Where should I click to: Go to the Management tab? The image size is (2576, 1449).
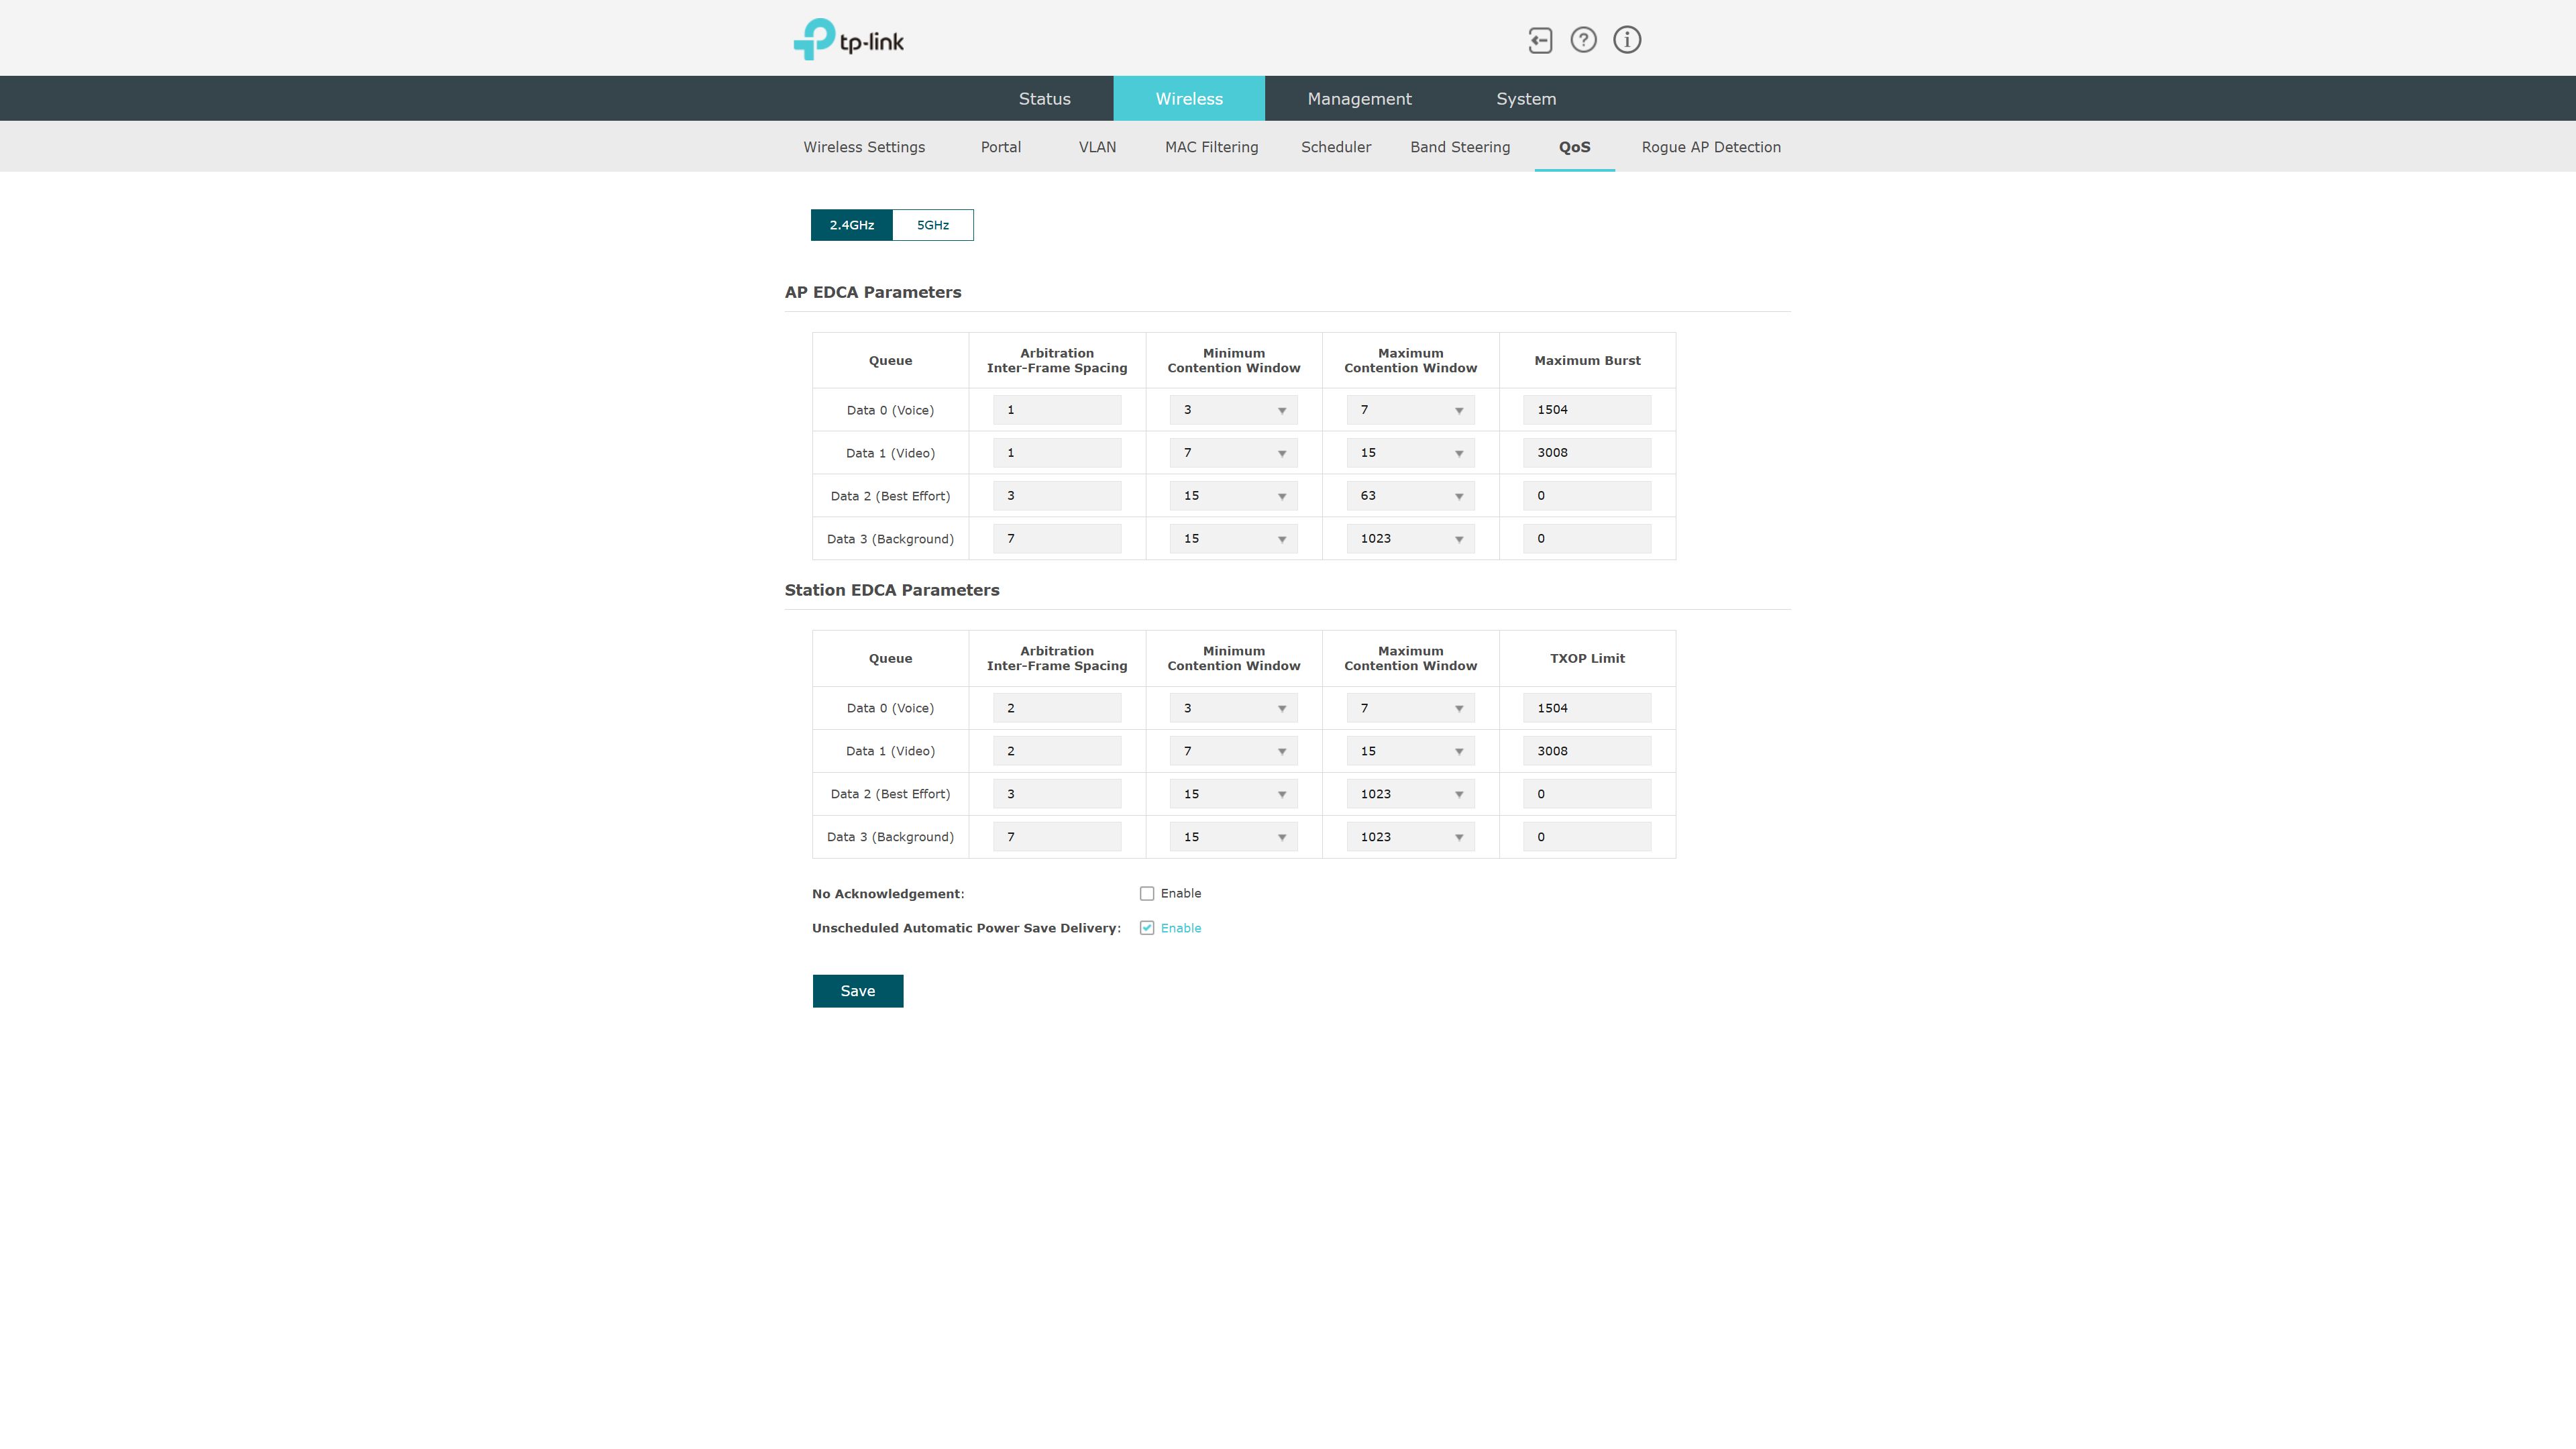(x=1359, y=99)
